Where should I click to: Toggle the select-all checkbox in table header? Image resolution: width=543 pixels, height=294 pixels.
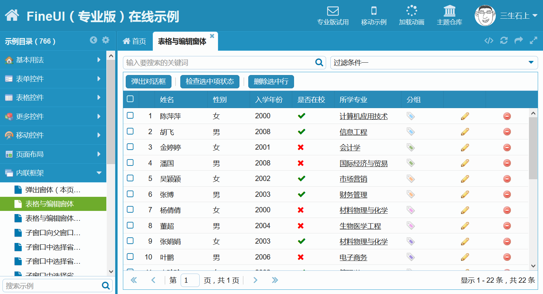(130, 99)
